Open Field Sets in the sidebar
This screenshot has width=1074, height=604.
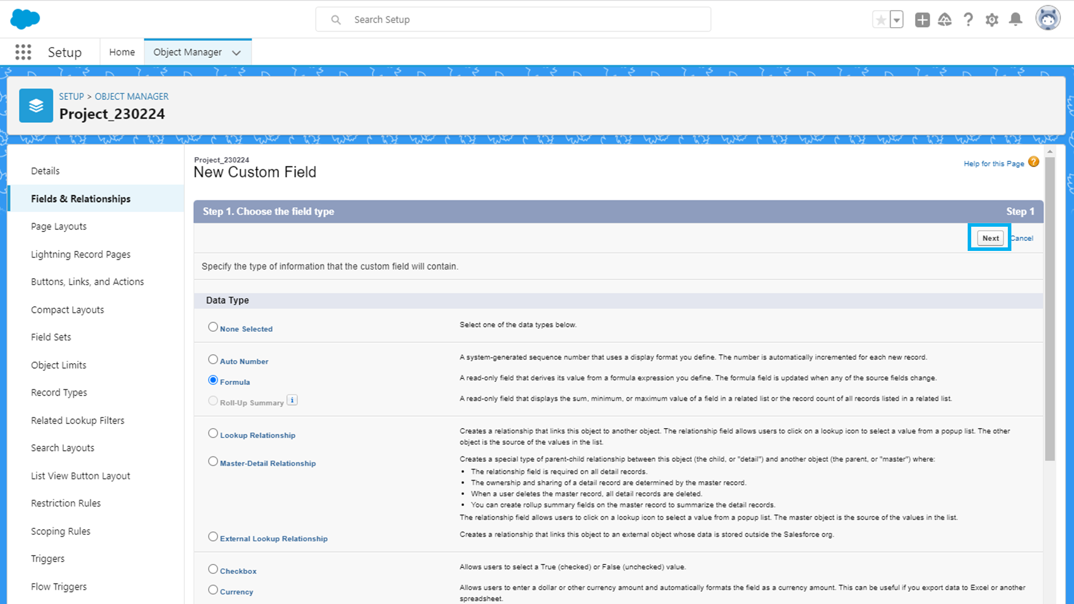click(x=51, y=337)
